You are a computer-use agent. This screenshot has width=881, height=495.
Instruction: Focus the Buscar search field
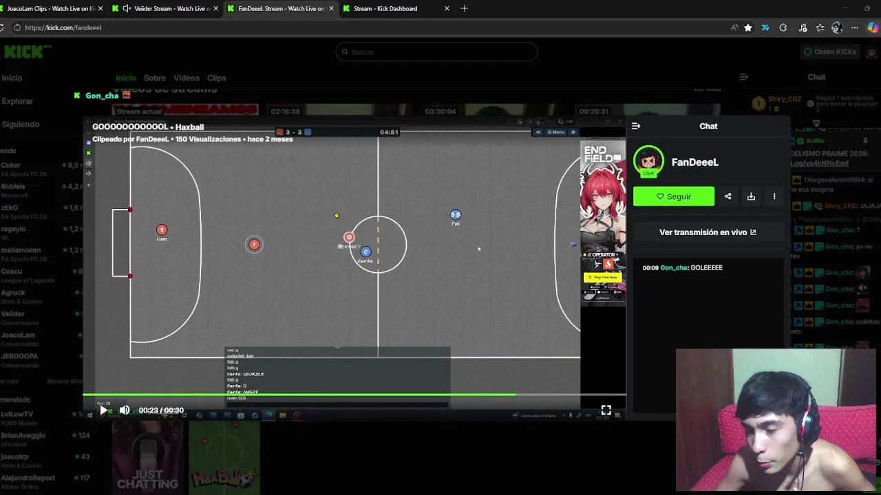point(436,52)
